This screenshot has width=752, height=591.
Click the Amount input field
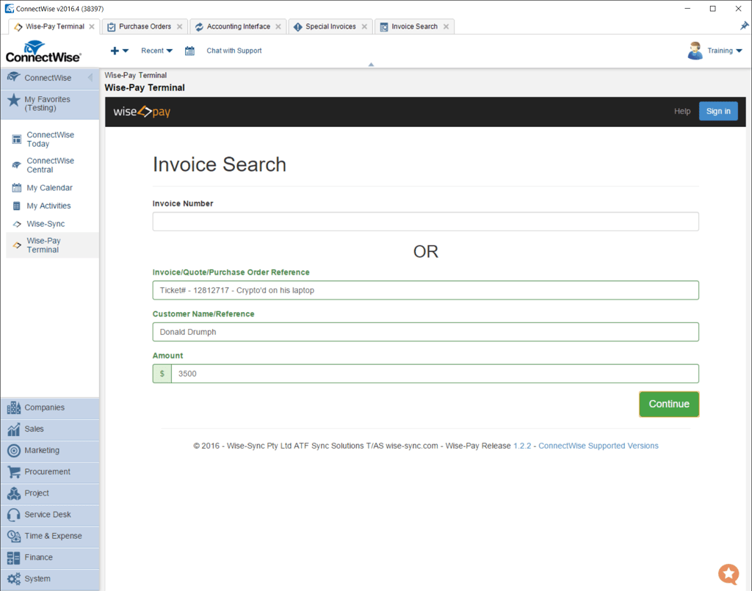coord(435,374)
